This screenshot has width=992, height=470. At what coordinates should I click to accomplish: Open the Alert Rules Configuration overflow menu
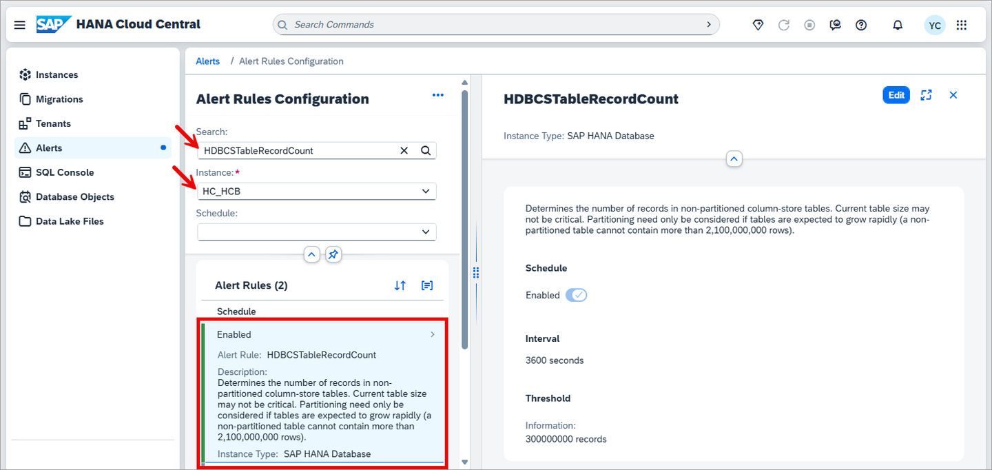click(438, 95)
